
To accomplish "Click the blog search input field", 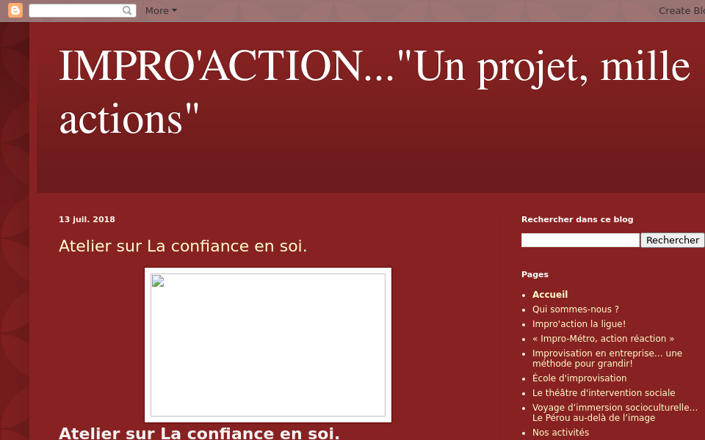I will (580, 240).
